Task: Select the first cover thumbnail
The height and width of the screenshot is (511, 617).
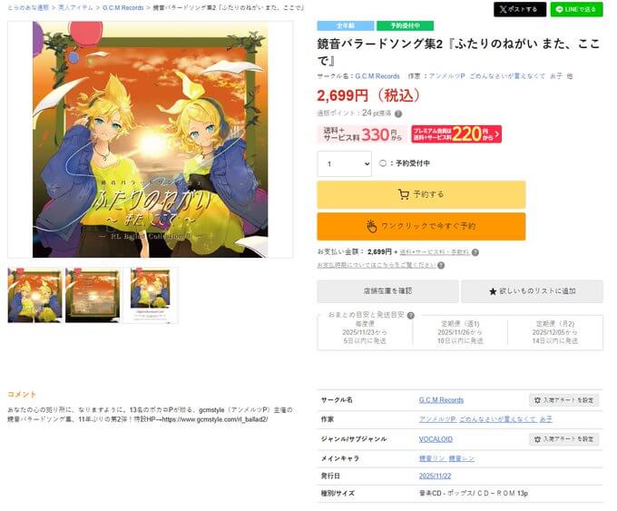Action: tap(35, 295)
